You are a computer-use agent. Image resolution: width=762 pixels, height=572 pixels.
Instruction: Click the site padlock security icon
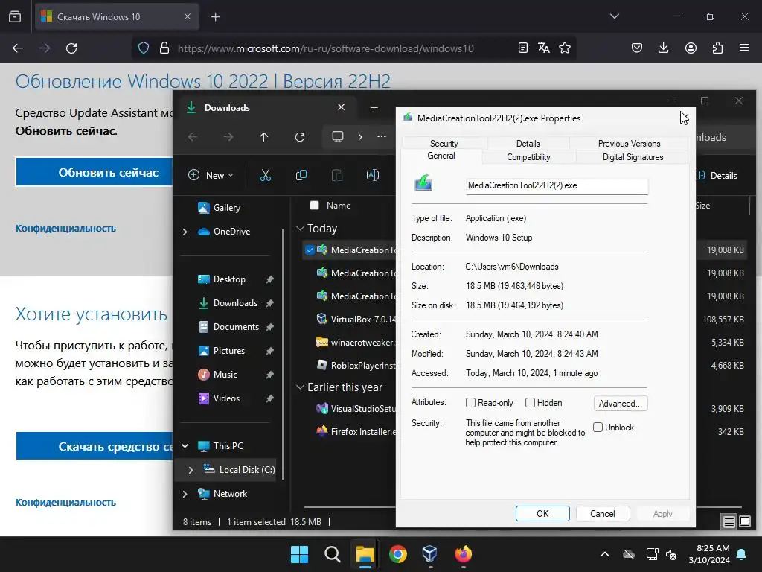[164, 48]
